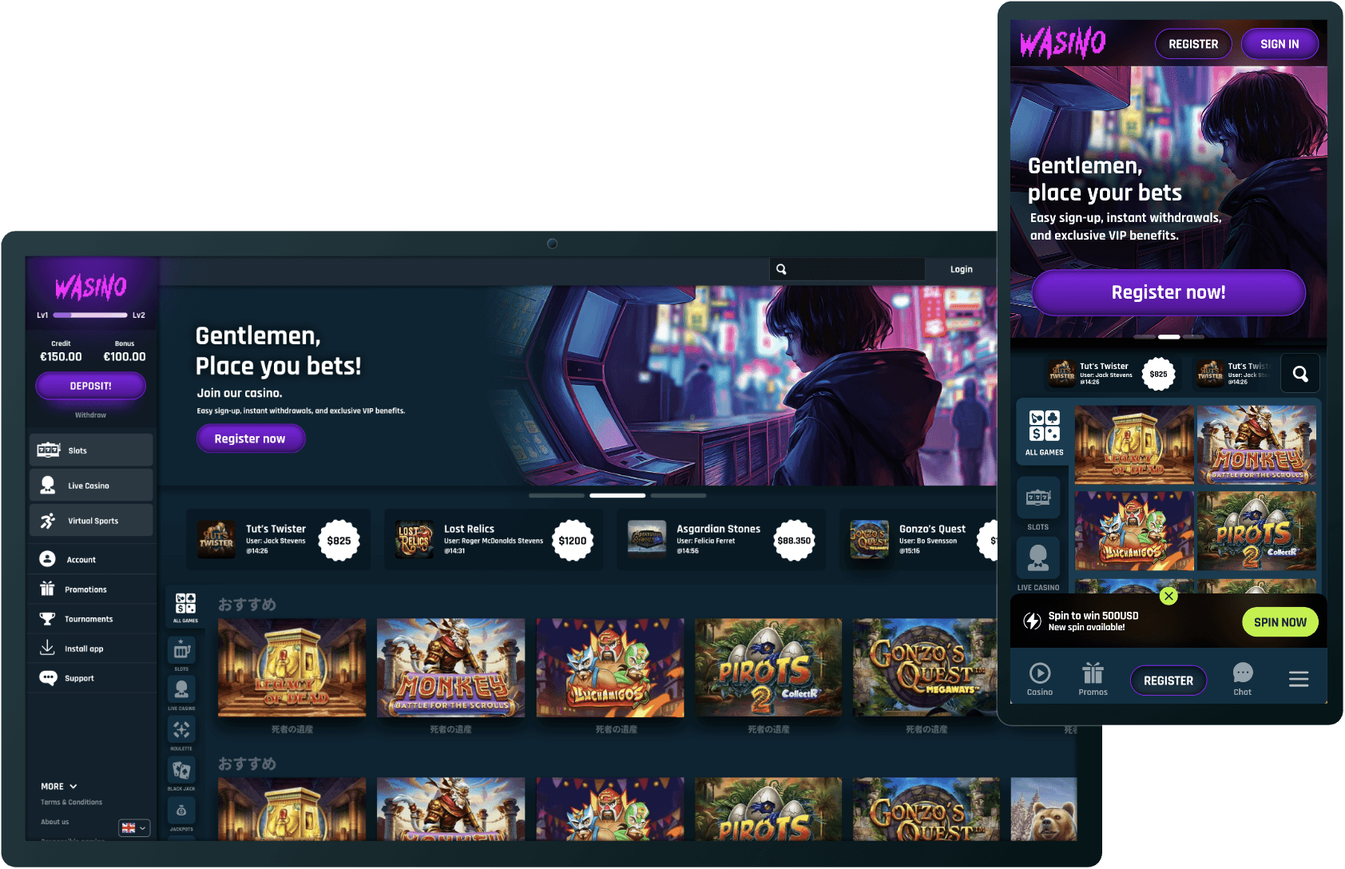Click the mobile search magnifier icon
The height and width of the screenshot is (869, 1345).
(1299, 374)
